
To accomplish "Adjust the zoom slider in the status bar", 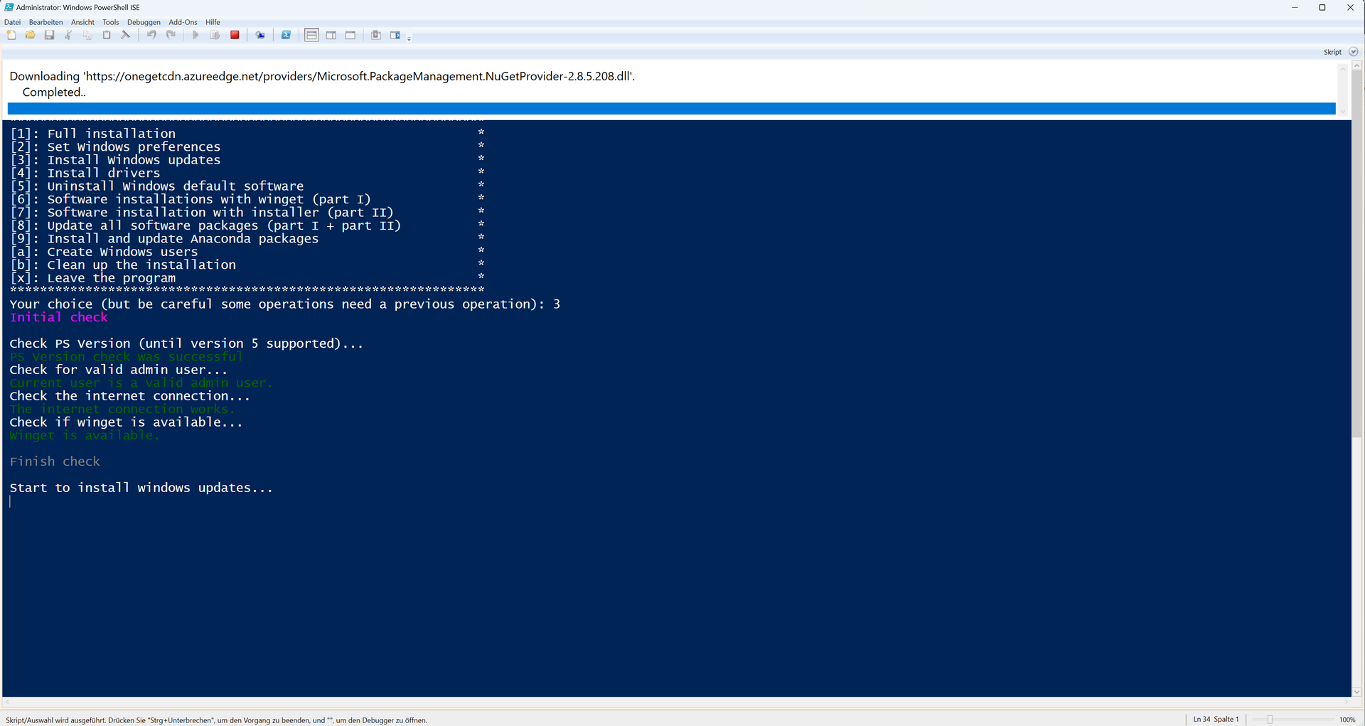I will (1270, 720).
